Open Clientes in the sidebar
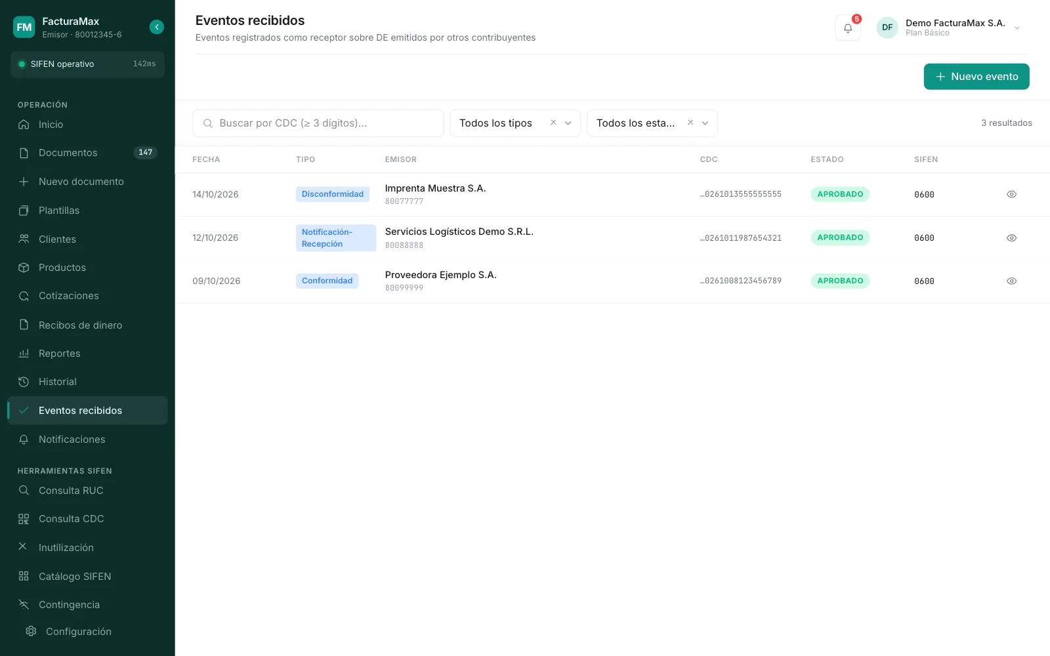Image resolution: width=1050 pixels, height=656 pixels. pyautogui.click(x=87, y=239)
